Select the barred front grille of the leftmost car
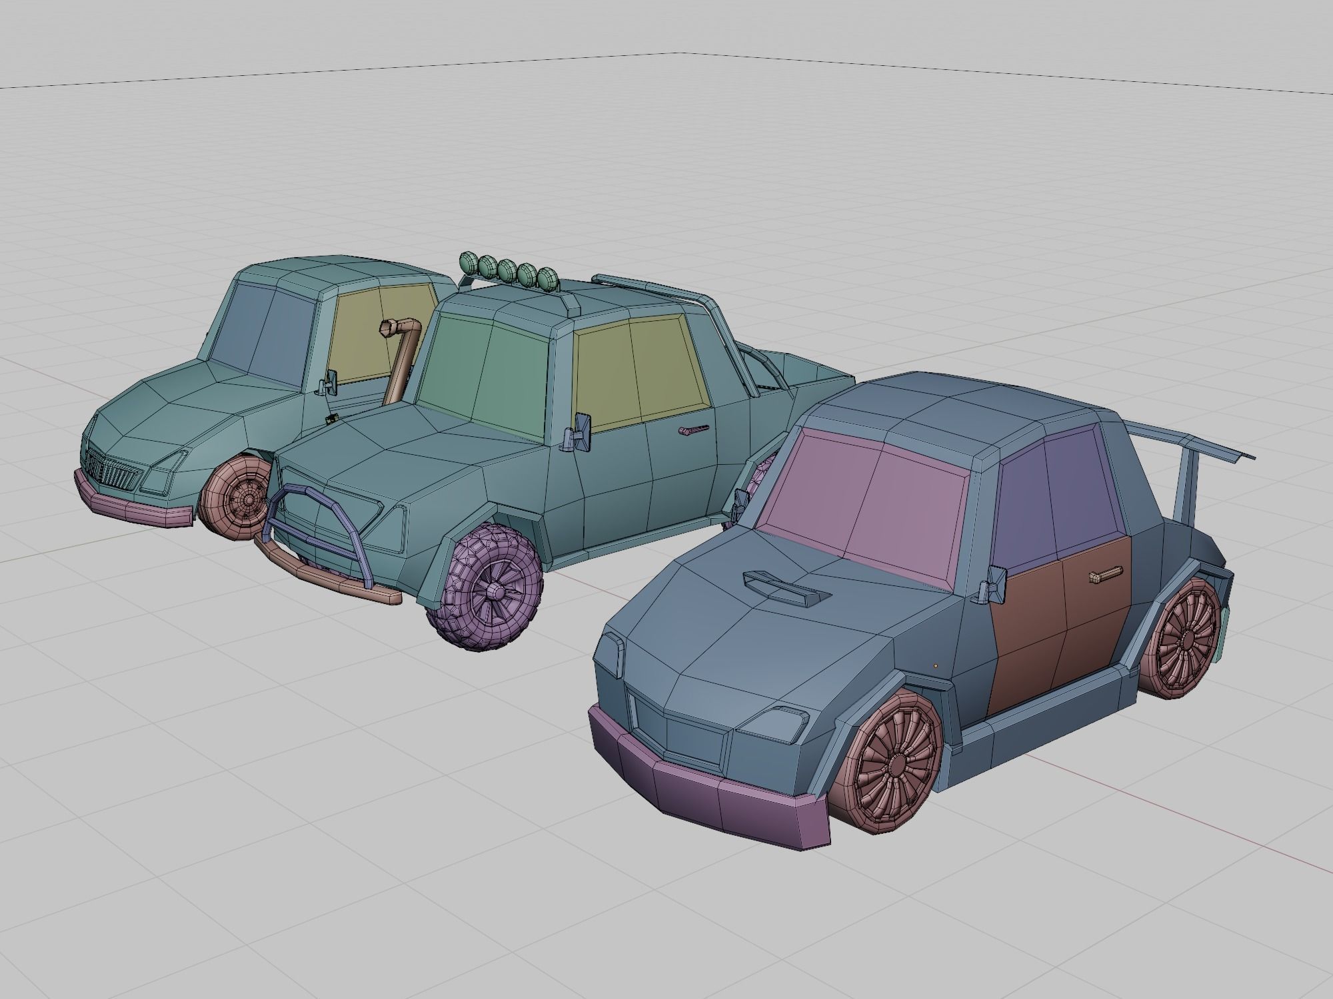Screen dimensions: 1333x999 (113, 470)
